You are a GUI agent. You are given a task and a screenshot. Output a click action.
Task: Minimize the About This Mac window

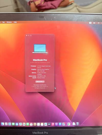29,35
